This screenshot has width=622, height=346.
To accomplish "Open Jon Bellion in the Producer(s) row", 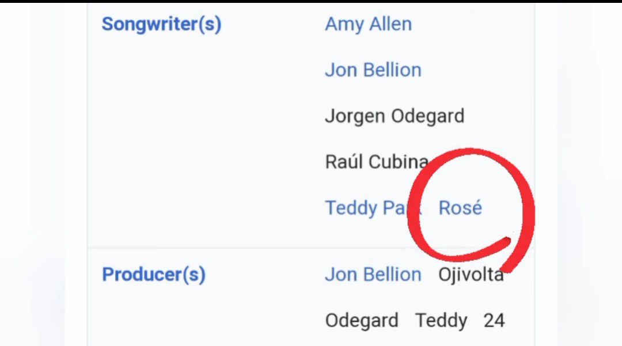I will point(373,275).
